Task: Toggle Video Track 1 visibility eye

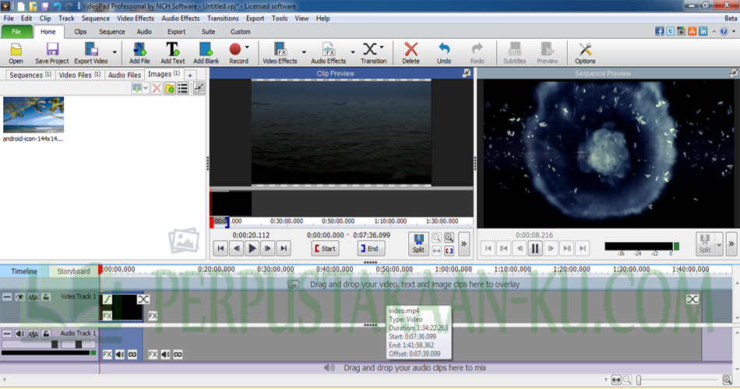Action: [x=19, y=297]
